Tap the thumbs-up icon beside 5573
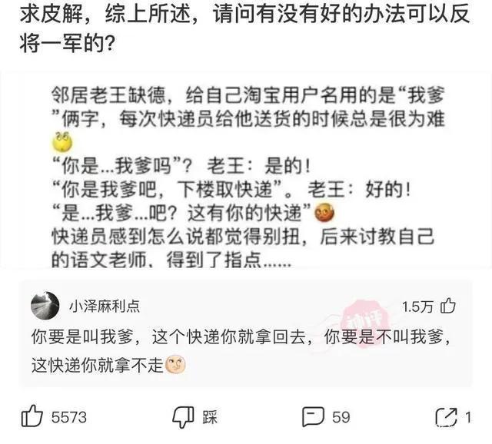Viewport: 492px width, 444px height. click(x=32, y=416)
